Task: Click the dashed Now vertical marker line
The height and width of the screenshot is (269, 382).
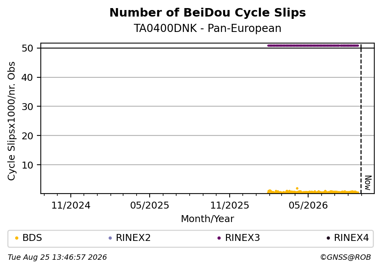Action: point(361,119)
